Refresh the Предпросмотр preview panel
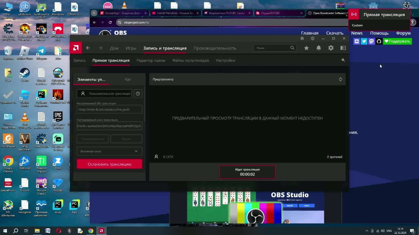This screenshot has width=419, height=235. [340, 79]
